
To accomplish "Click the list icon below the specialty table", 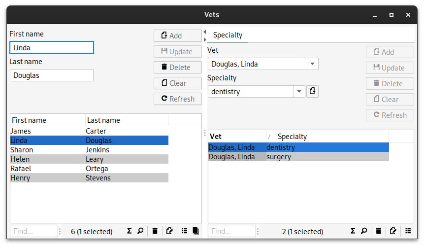I will (408, 231).
